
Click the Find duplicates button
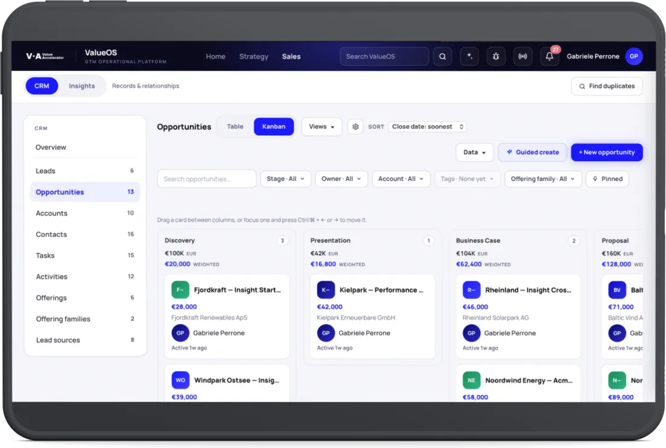[607, 86]
